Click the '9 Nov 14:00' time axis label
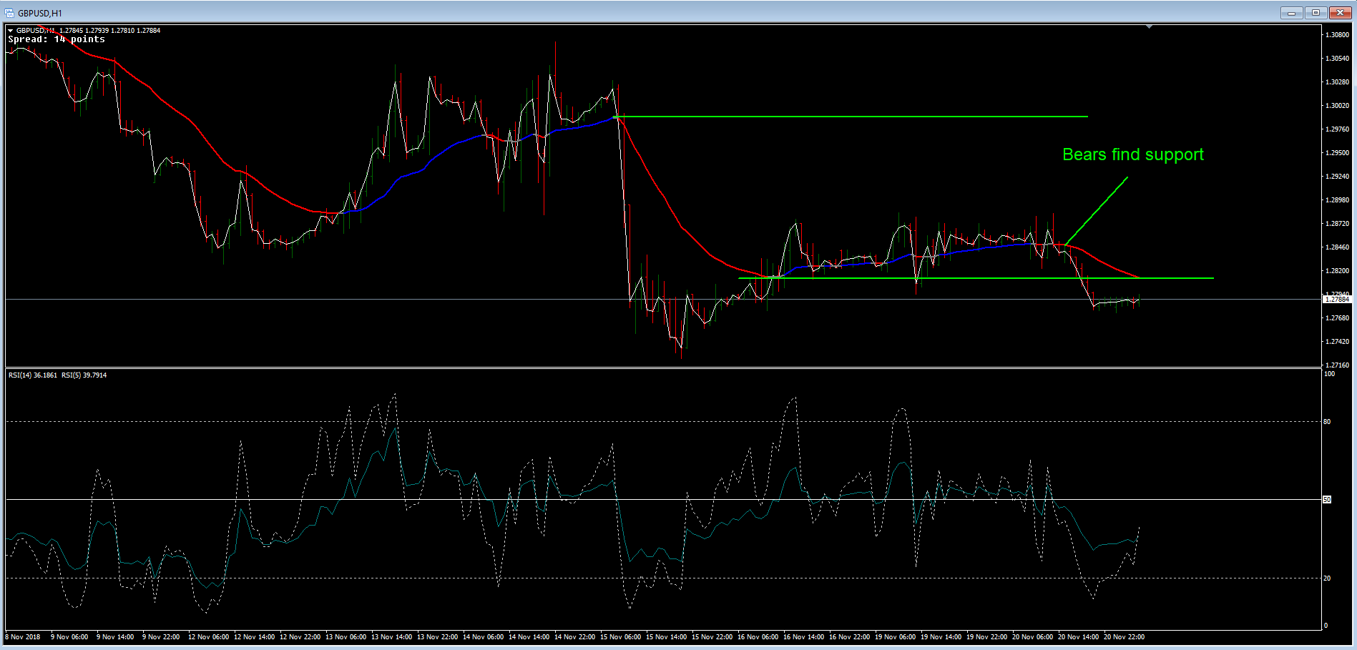1357x650 pixels. [x=115, y=636]
